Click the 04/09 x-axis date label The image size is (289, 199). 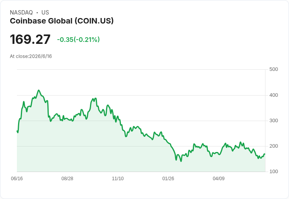coord(219,178)
